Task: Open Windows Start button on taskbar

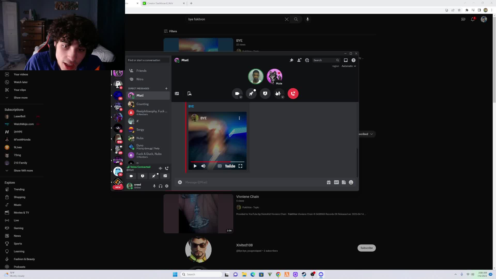Action: [175, 274]
